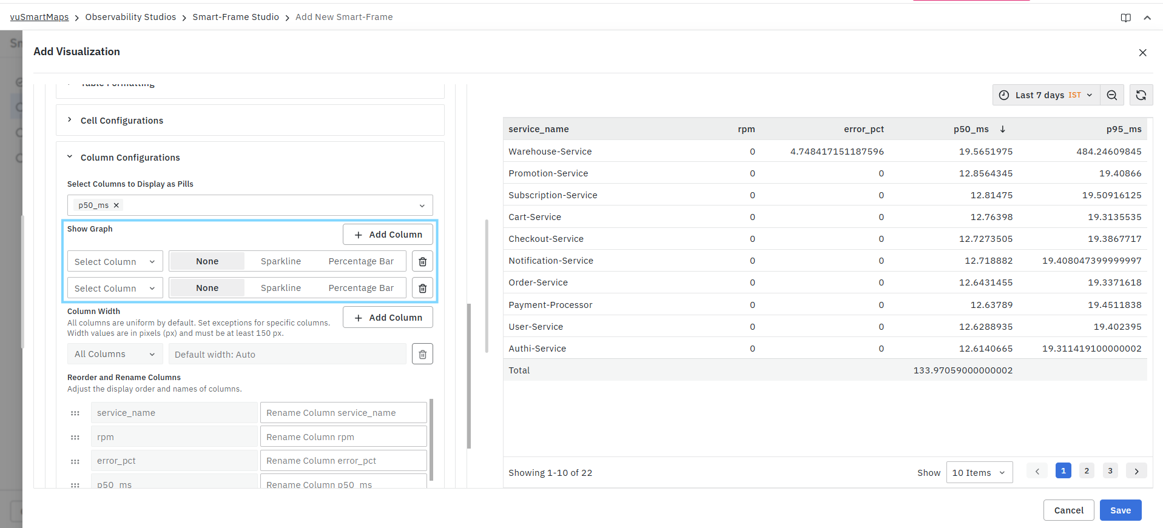Click the Notification-Service row name
The height and width of the screenshot is (528, 1163).
point(551,261)
